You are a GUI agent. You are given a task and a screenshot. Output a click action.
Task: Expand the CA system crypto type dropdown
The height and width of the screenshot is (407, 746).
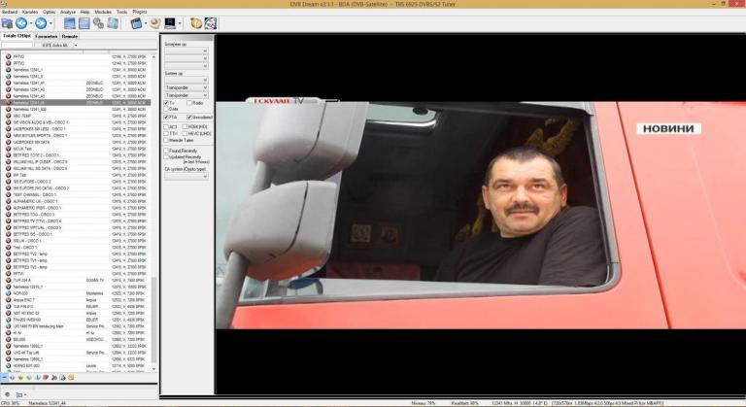[186, 176]
